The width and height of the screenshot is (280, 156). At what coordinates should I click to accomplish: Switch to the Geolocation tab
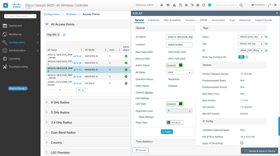(218, 20)
